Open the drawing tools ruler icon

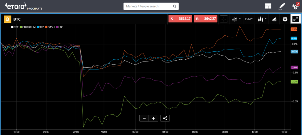click(274, 19)
